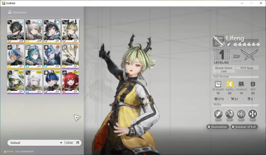Close the Endfield window

(261, 3)
